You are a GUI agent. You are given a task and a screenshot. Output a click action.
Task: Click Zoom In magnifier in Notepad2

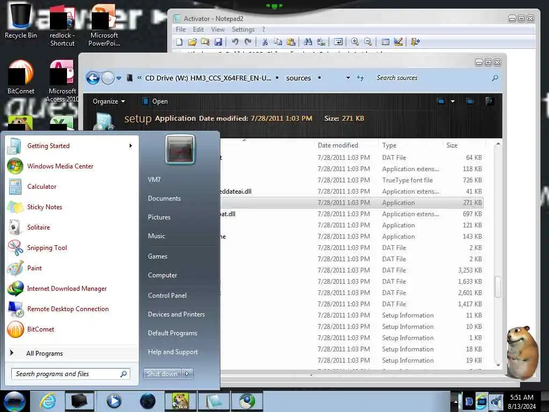point(355,42)
